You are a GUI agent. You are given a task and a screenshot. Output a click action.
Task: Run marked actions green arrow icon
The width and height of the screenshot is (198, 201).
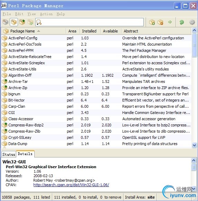click(x=170, y=22)
